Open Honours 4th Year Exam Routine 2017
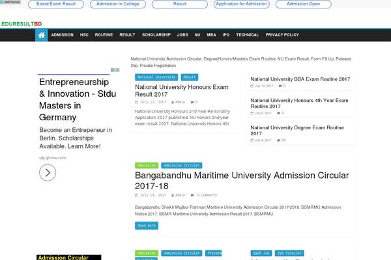 pos(299,103)
